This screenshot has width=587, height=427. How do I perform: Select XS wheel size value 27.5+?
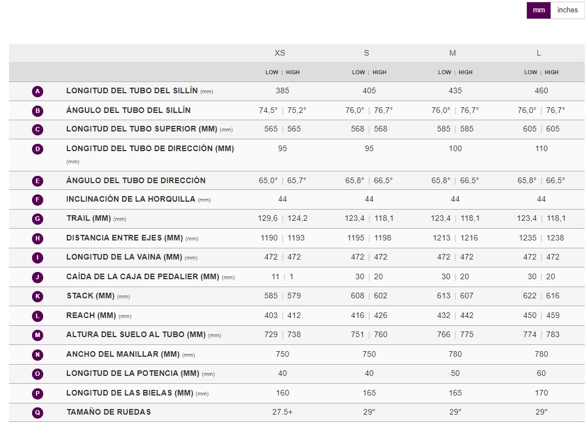282,412
